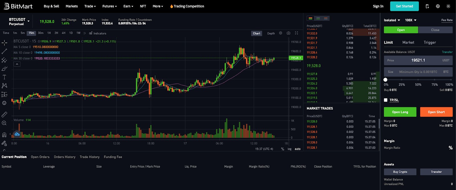Click the Price input field
Image resolution: width=456 pixels, height=190 pixels.
coord(418,60)
